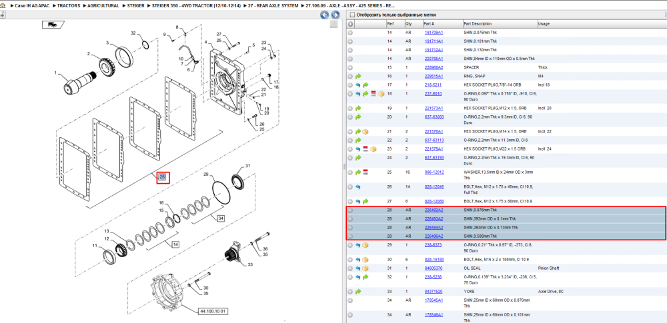Open 27.106.09 - AXLE - ASSY breadcrumb

(349, 6)
